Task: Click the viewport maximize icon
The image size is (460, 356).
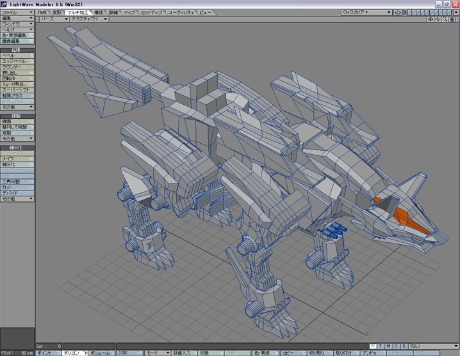Action: (x=452, y=19)
